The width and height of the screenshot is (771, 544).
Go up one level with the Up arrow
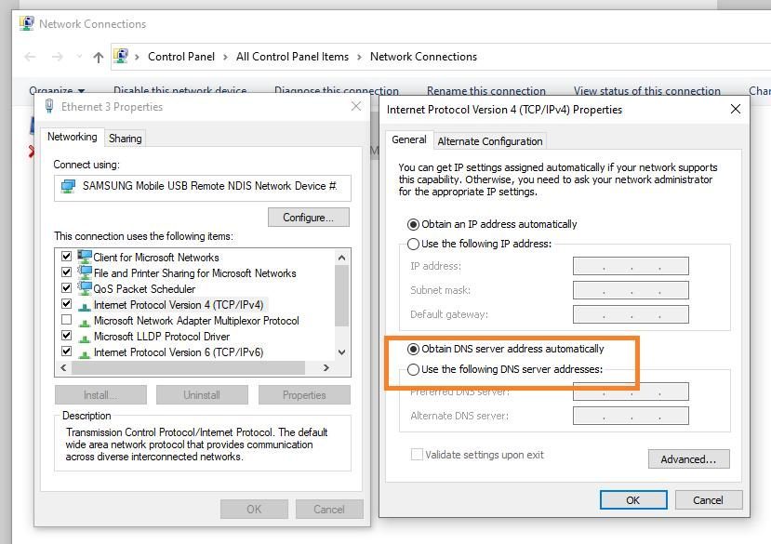99,58
